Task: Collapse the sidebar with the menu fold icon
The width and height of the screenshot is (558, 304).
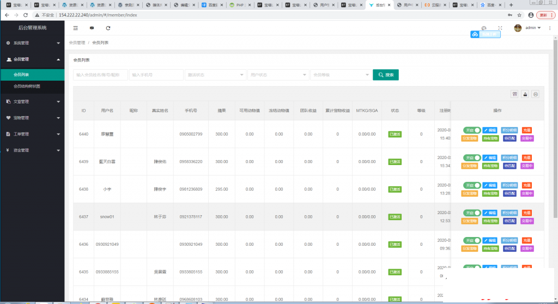Action: click(75, 28)
